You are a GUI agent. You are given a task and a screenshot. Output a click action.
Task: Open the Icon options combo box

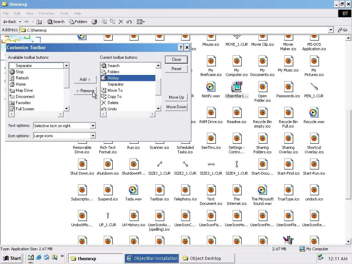pyautogui.click(x=64, y=136)
